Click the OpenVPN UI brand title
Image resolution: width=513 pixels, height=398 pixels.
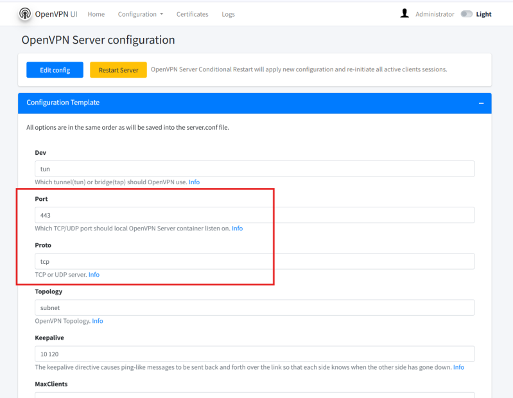[x=57, y=14]
